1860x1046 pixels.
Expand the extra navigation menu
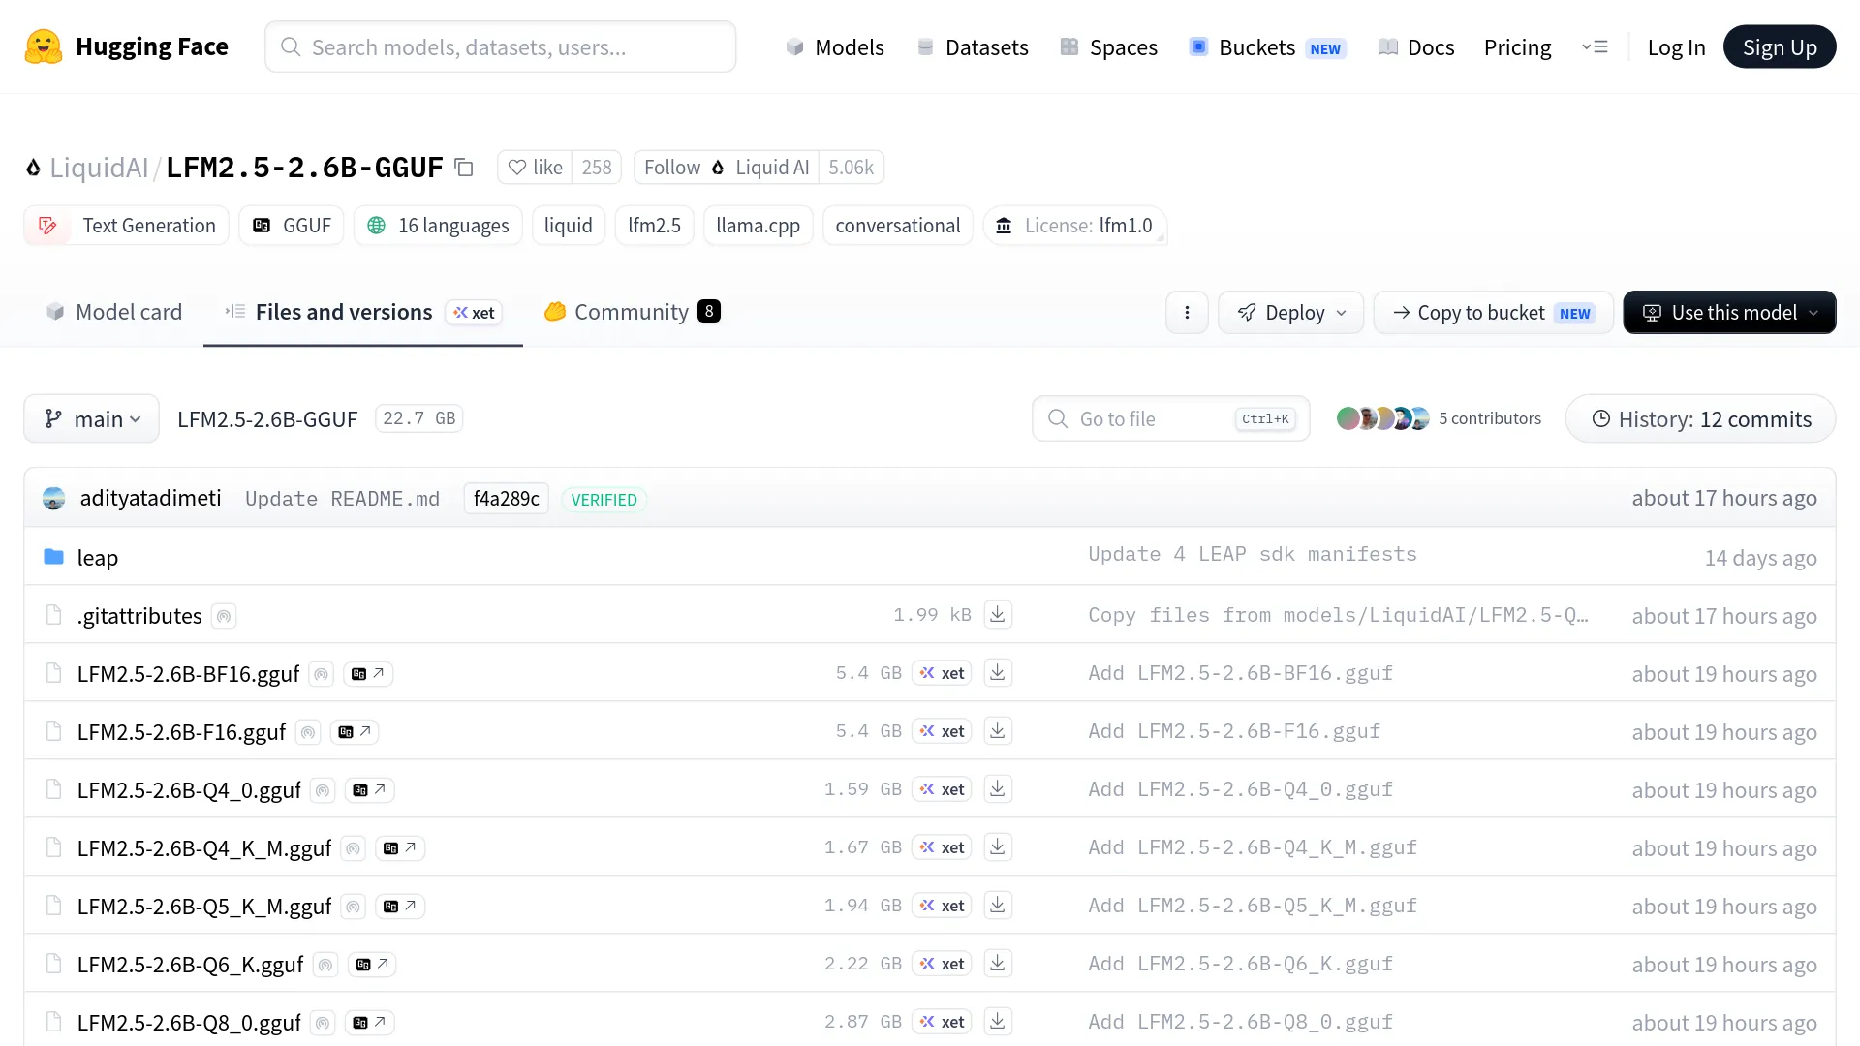coord(1595,46)
